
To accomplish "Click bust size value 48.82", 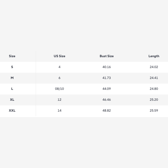I will [x=106, y=111].
